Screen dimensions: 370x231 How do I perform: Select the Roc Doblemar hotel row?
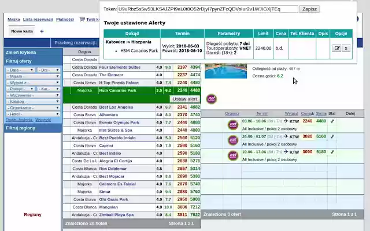(x=132, y=169)
